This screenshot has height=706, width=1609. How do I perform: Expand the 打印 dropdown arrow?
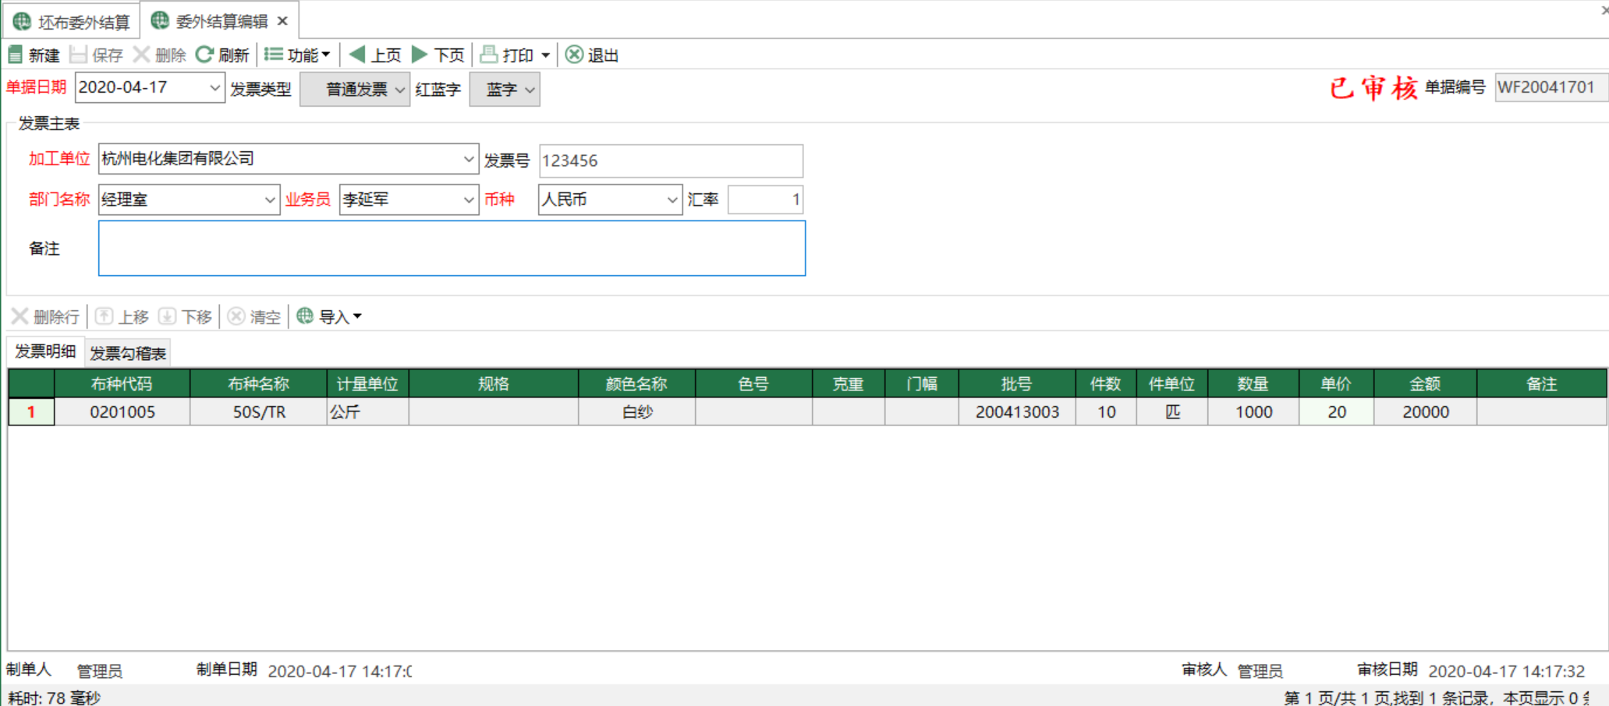coord(546,55)
